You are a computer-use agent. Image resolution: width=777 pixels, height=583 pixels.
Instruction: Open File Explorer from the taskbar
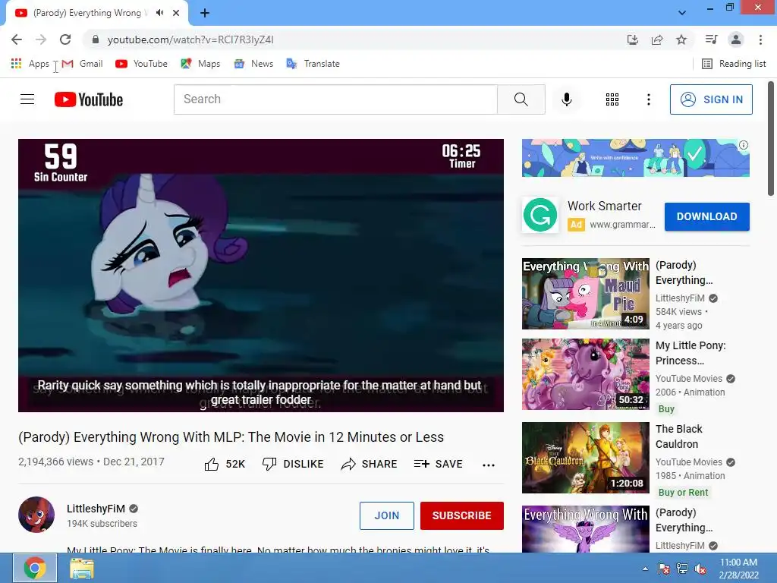pos(82,568)
